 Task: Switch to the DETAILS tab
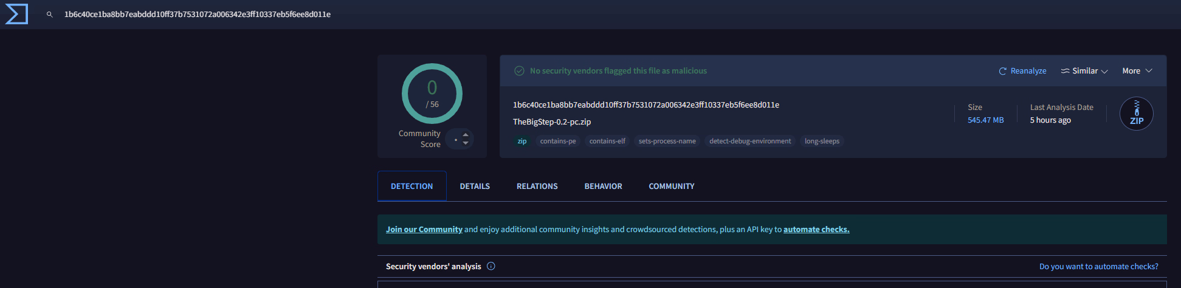click(x=475, y=187)
